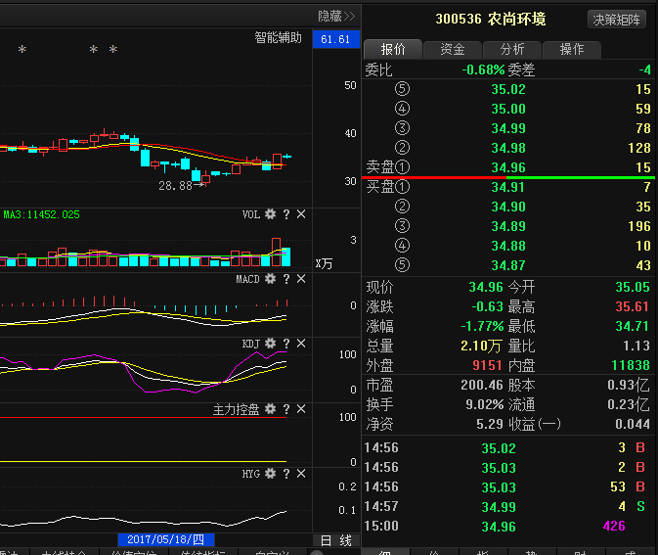Open KDJ indicator settings gear

[x=271, y=344]
